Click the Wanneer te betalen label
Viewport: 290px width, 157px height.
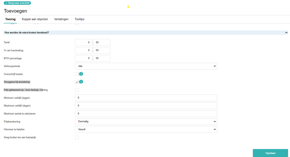tap(14, 129)
